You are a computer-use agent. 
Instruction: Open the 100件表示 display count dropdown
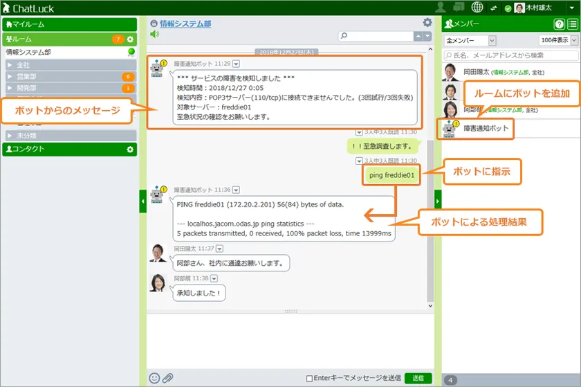click(558, 41)
